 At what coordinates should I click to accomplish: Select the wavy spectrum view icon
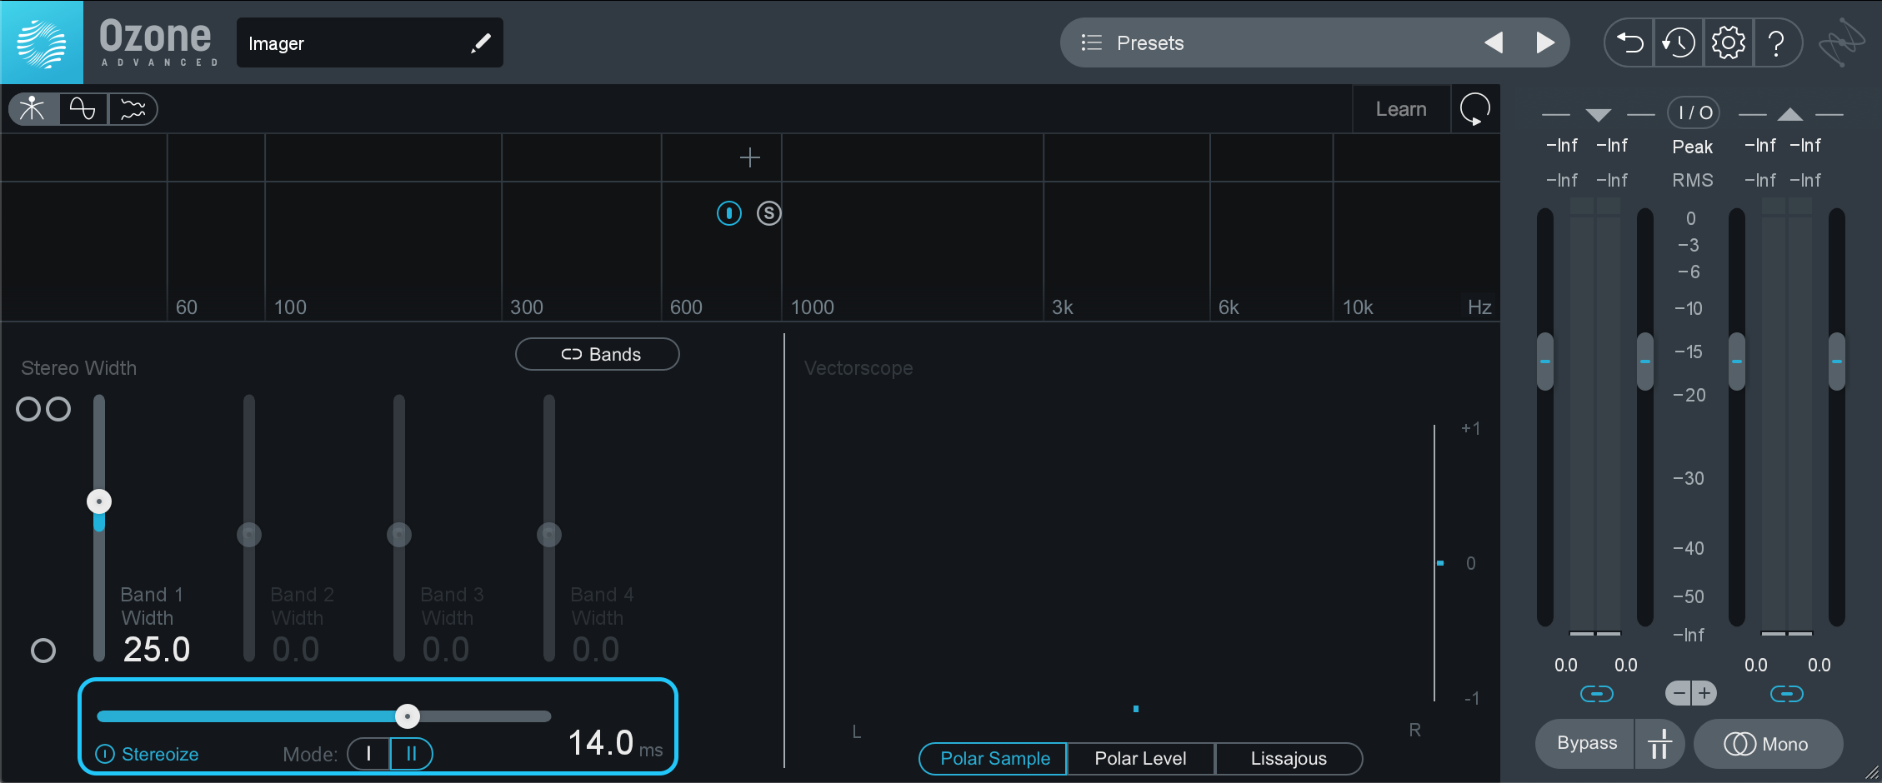click(133, 109)
